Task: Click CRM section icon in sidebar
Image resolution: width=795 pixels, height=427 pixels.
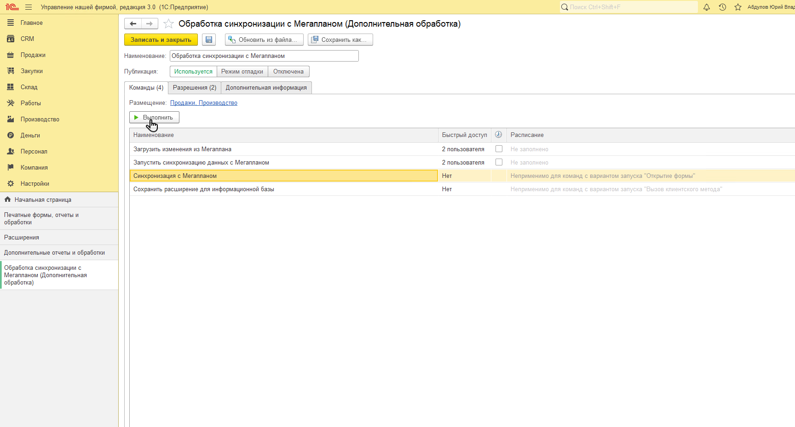Action: point(11,39)
